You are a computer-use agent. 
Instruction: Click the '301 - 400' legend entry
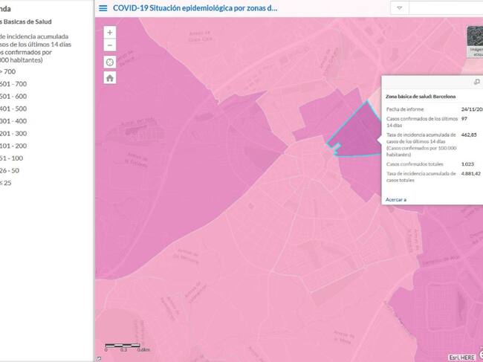coord(13,120)
